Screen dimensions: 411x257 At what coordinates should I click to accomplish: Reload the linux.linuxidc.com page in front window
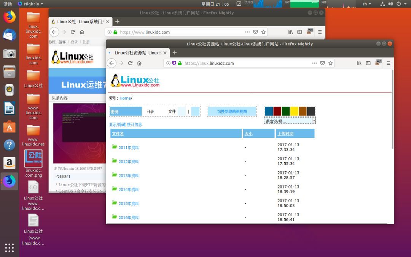pyautogui.click(x=130, y=63)
